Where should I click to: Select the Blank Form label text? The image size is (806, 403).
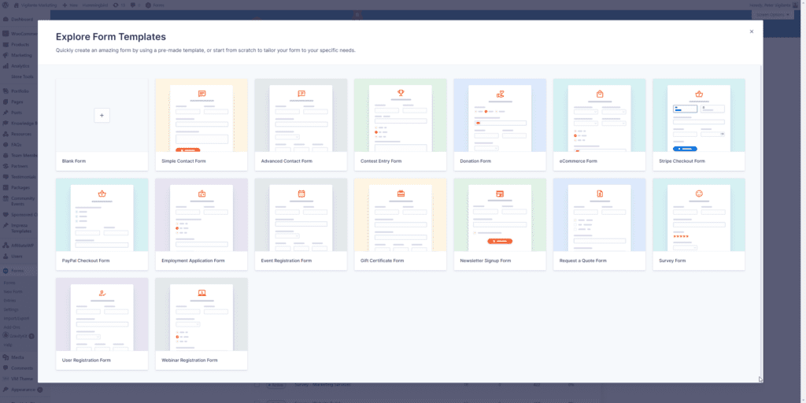pos(74,161)
